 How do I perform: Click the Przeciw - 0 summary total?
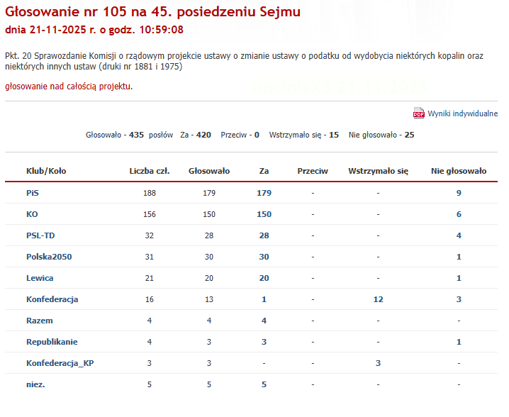[240, 135]
